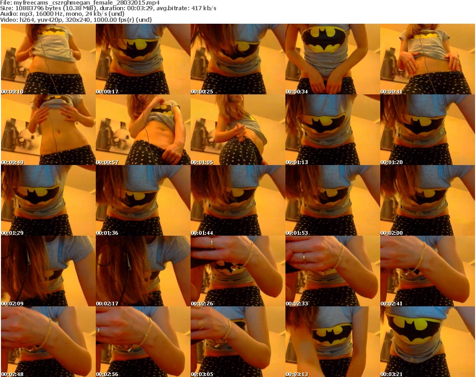The image size is (476, 377).
Task: Select the frame stamped 00:02:26
Action: tap(238, 271)
